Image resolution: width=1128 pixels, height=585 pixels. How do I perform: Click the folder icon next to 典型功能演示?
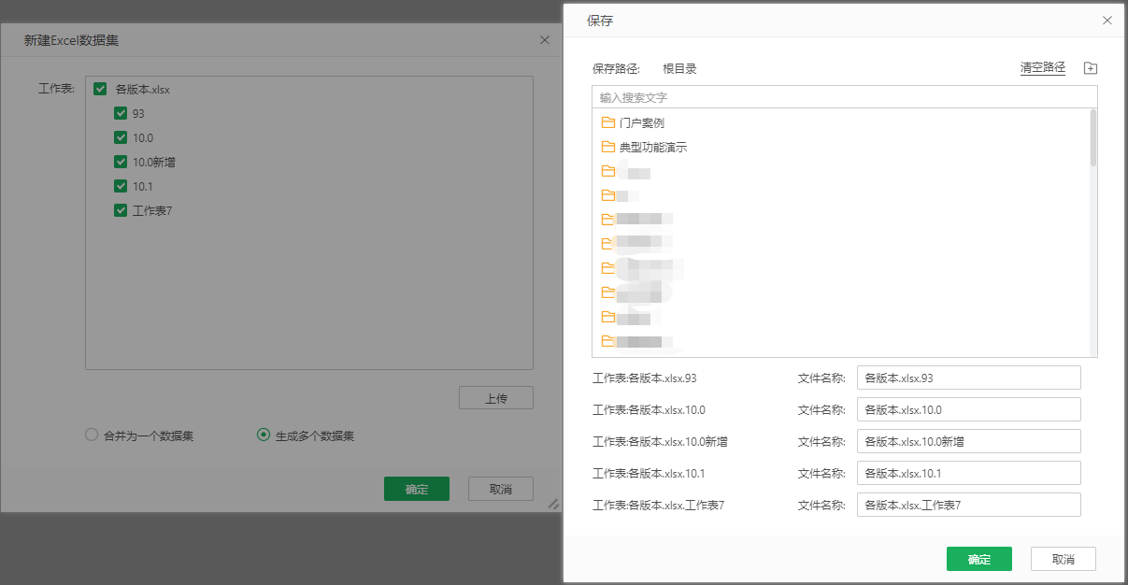pos(608,147)
